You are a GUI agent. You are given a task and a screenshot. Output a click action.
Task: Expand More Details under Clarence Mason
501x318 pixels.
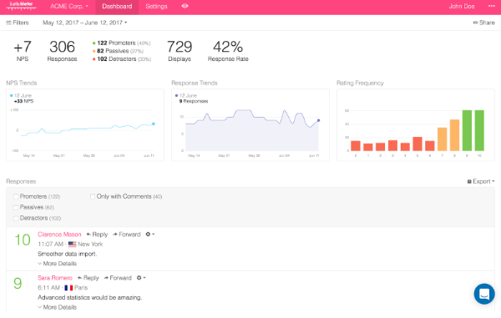tap(57, 264)
